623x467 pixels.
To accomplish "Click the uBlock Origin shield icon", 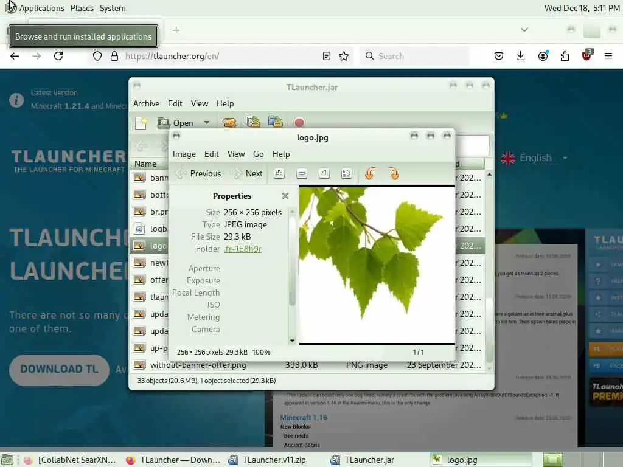I will (x=587, y=55).
